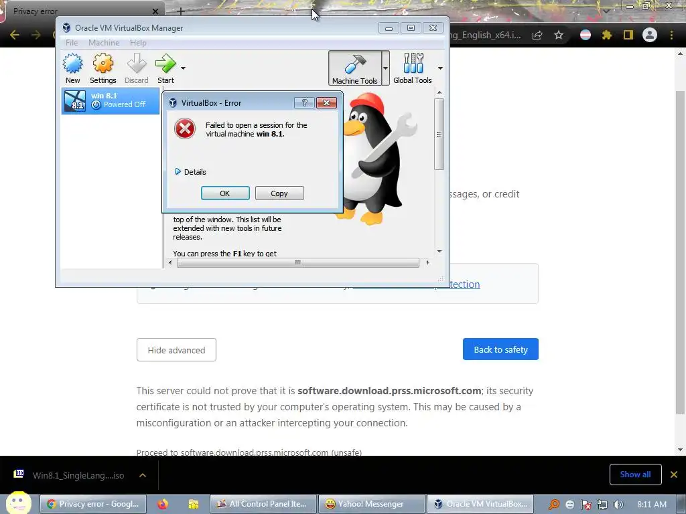Click the Chrome back arrow

point(15,35)
